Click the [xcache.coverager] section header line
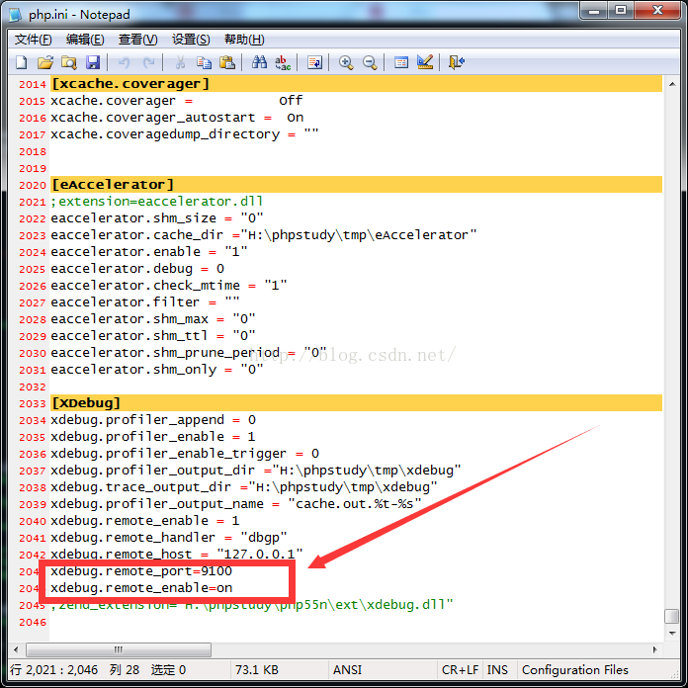Viewport: 688px width, 688px height. pos(356,84)
